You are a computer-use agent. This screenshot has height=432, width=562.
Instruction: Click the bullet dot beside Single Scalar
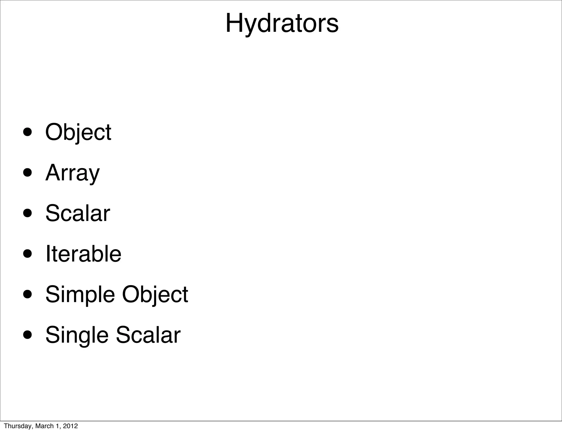[x=28, y=335]
